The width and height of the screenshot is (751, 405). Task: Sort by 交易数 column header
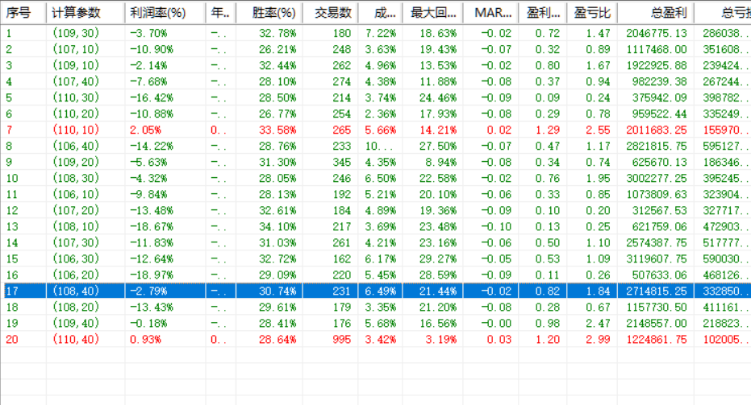tap(331, 13)
